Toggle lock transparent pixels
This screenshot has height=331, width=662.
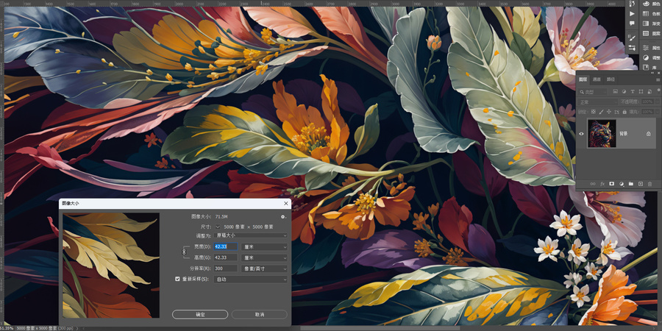(593, 112)
